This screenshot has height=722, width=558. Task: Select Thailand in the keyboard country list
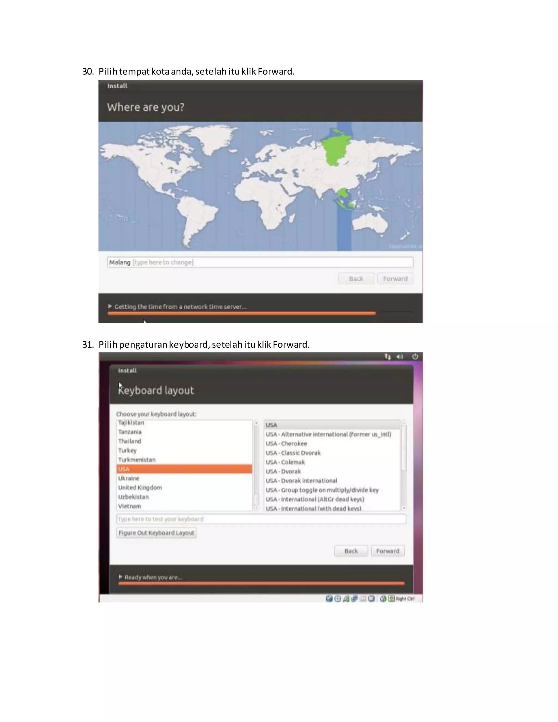click(x=130, y=441)
